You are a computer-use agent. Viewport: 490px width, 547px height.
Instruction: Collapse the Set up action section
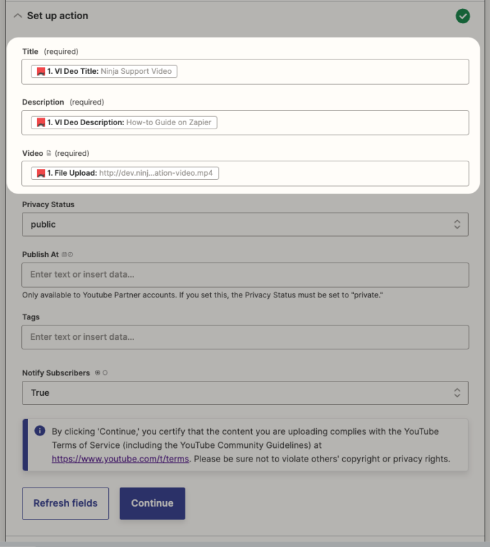18,15
